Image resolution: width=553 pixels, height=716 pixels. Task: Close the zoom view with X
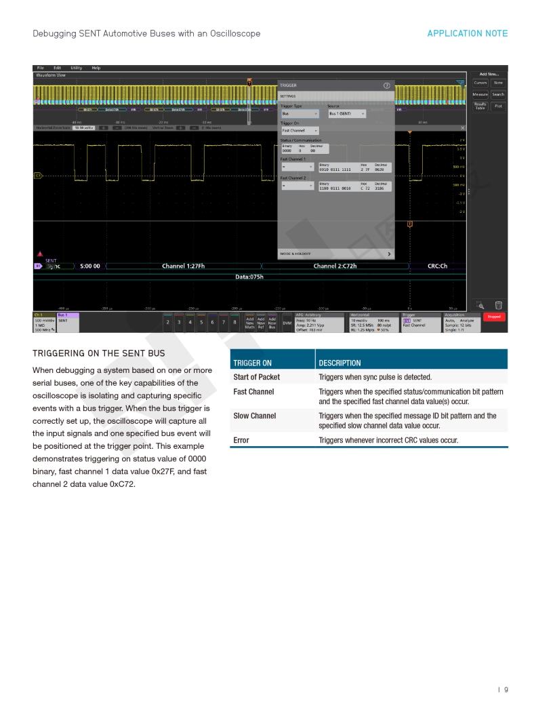[x=464, y=127]
